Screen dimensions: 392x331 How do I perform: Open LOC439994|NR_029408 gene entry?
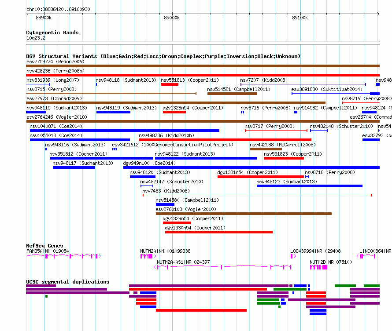tap(315, 251)
